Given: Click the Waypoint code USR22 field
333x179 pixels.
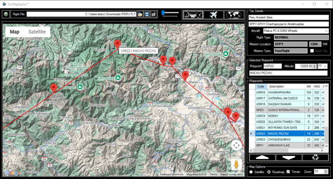Looking at the screenshot, I should (x=273, y=66).
